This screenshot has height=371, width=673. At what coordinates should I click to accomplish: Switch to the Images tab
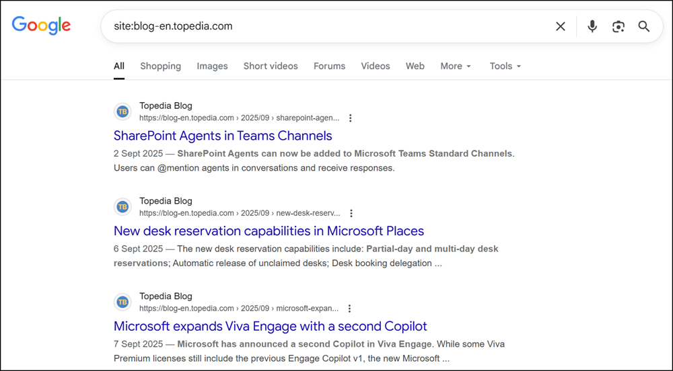[212, 66]
